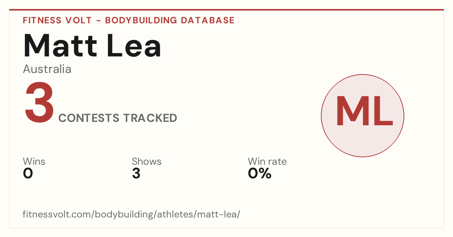Click the word Matt in title
The width and height of the screenshot is (453, 237).
[60, 46]
